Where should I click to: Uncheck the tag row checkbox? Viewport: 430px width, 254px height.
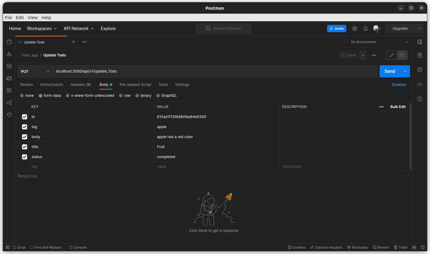click(25, 127)
